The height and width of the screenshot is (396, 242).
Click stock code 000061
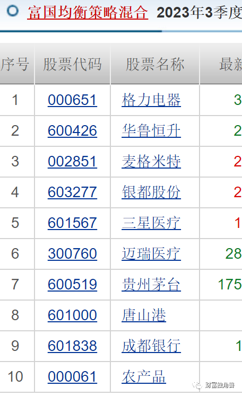click(x=73, y=376)
